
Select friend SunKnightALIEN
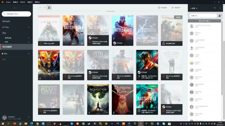pos(204,107)
